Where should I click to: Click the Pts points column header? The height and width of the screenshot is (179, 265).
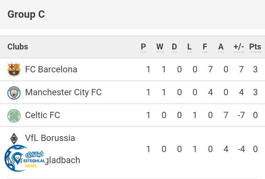pyautogui.click(x=255, y=47)
